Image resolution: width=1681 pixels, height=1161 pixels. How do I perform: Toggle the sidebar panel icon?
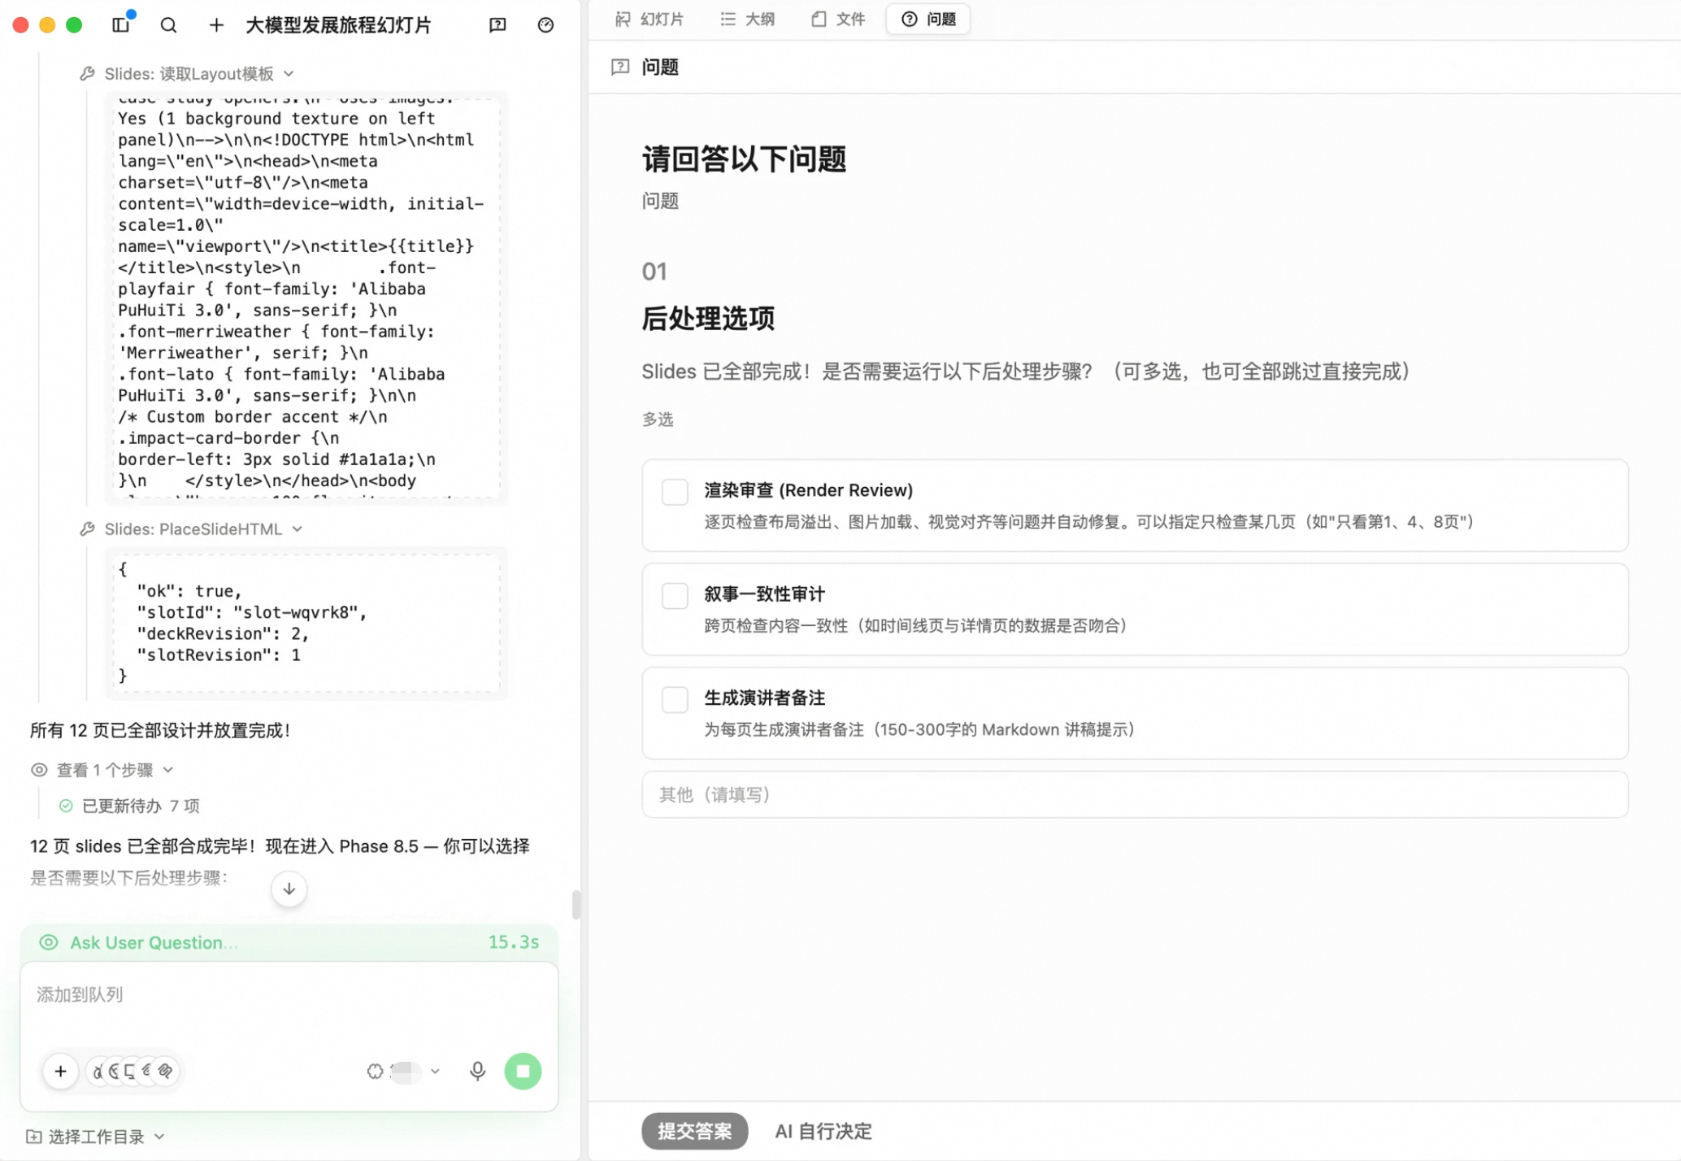click(x=120, y=24)
